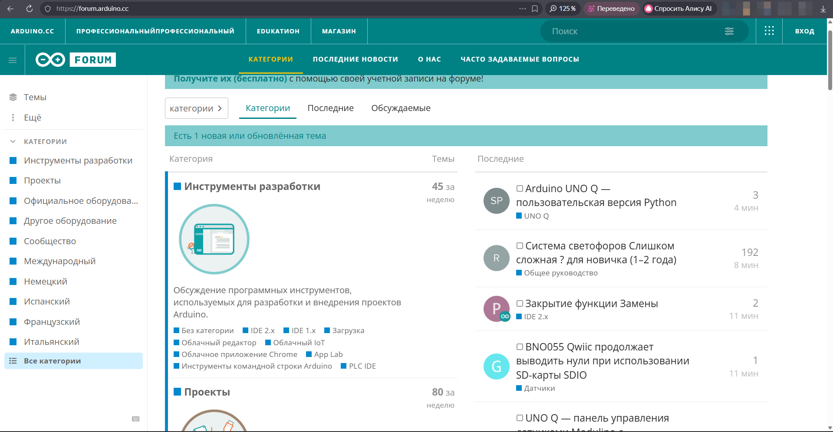Viewport: 833px width, 432px height.
Task: Click the ВХОД login button
Action: (x=804, y=31)
